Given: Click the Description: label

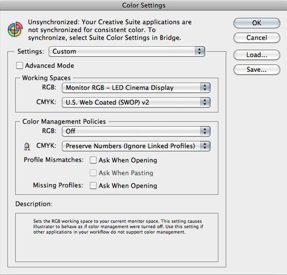Looking at the screenshot, I should point(34,204).
